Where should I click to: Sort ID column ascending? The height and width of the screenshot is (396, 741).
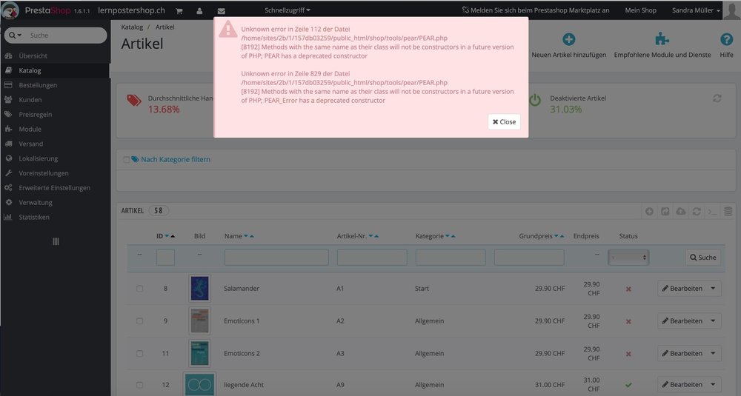(173, 236)
